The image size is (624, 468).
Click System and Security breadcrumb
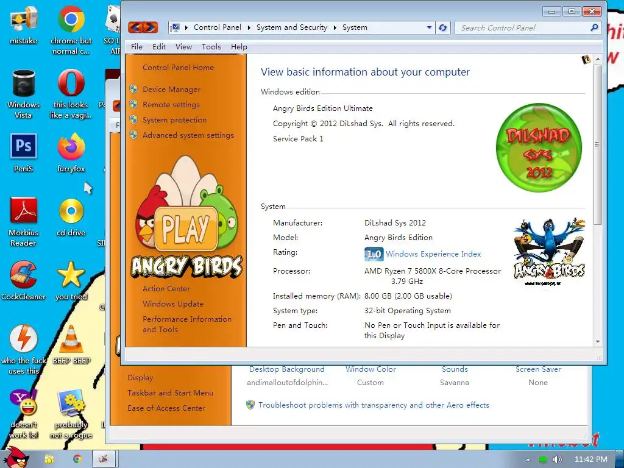[x=292, y=27]
